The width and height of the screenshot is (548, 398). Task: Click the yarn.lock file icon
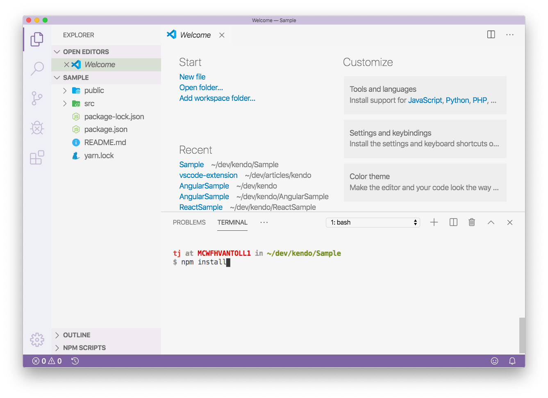coord(76,156)
